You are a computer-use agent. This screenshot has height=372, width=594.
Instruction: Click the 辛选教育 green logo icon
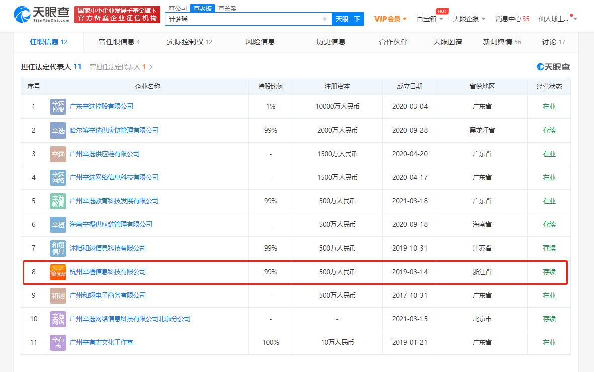[58, 201]
